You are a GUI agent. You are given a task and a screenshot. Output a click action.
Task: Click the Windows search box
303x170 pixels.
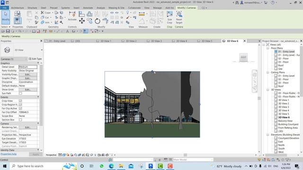point(43,166)
